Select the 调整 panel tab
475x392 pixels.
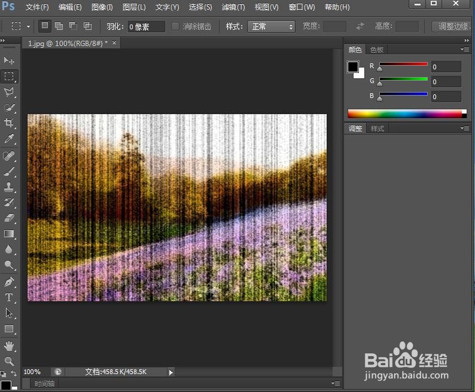coord(355,128)
